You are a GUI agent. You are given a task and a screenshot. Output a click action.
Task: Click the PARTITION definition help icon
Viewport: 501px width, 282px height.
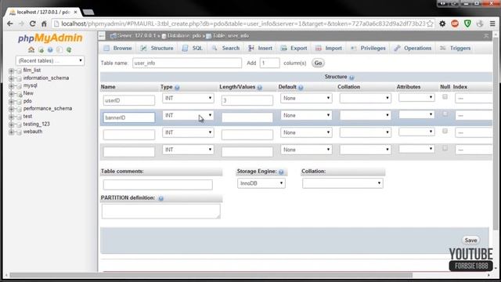161,198
